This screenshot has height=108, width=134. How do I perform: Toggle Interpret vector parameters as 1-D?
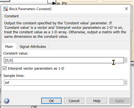(x=5, y=68)
